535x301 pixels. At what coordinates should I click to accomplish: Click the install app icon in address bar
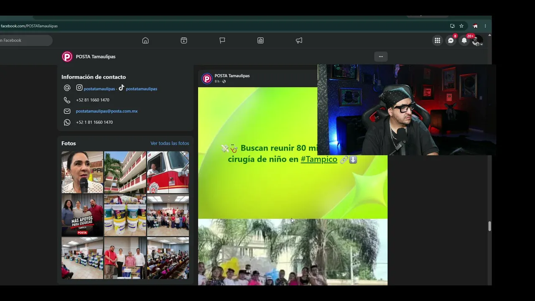(x=452, y=26)
